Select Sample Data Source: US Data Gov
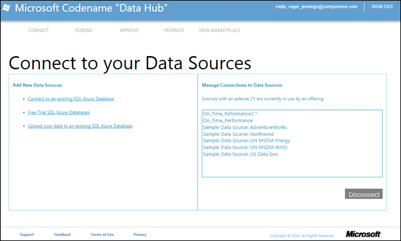Viewport: 401px width, 241px height. coord(292,154)
